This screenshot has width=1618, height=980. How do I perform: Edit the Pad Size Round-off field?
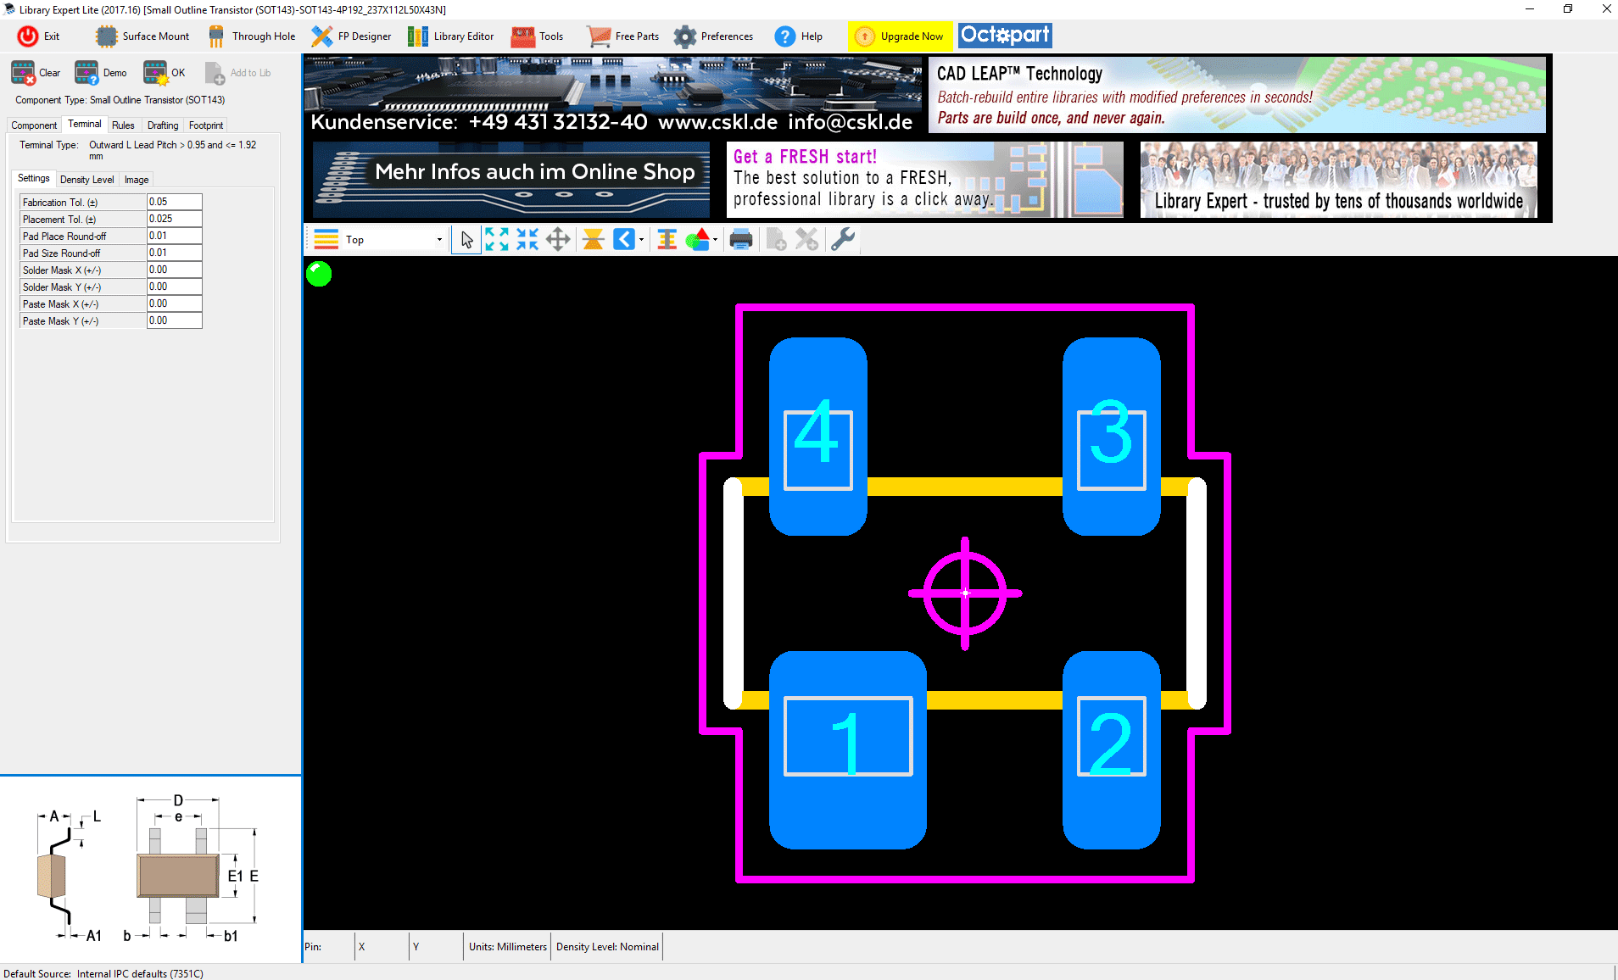pyautogui.click(x=175, y=253)
